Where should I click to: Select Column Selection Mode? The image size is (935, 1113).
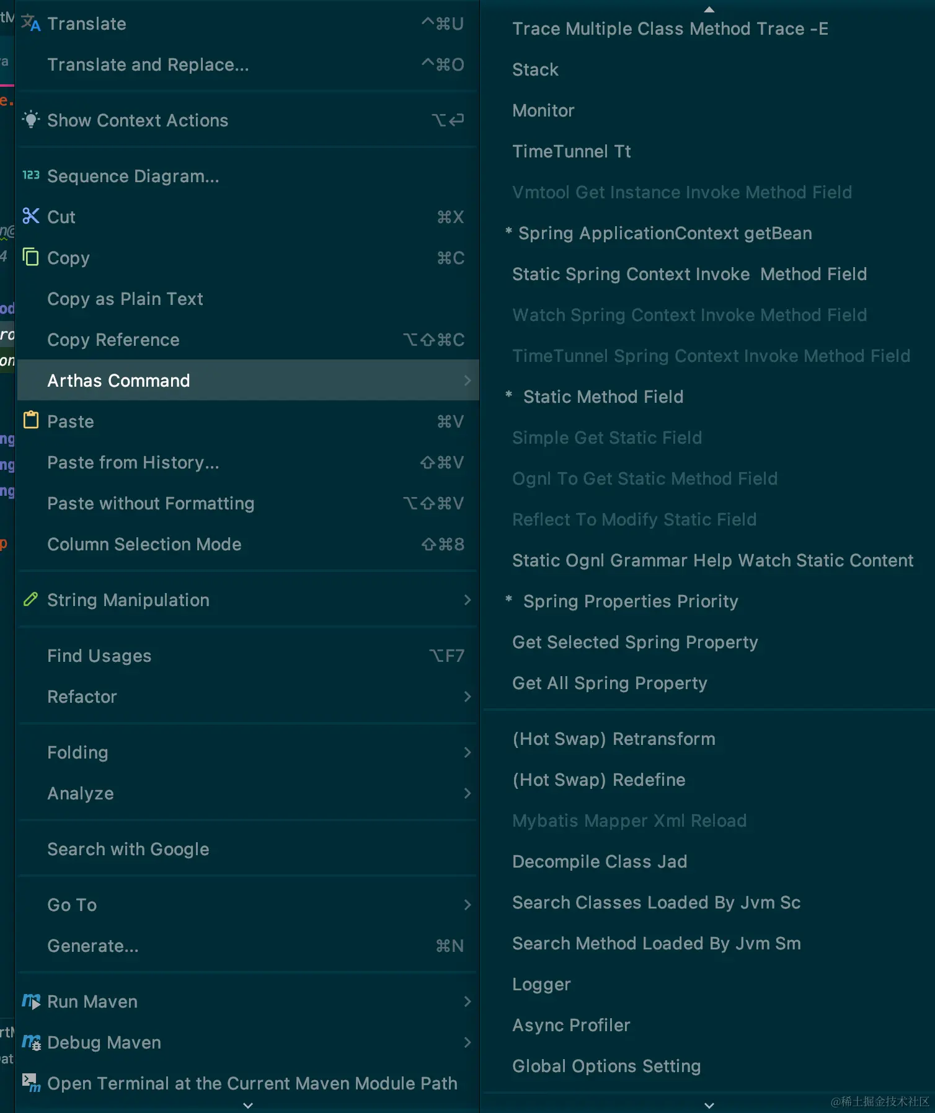point(144,544)
